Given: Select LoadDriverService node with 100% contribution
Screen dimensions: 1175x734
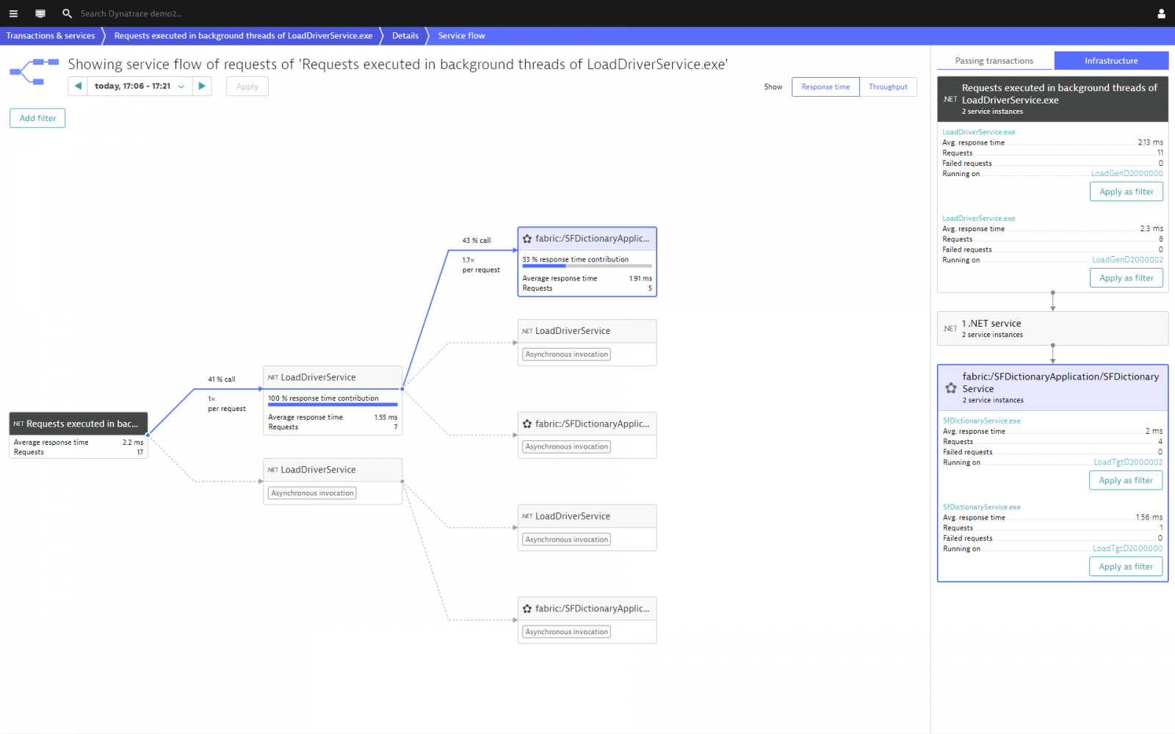Looking at the screenshot, I should [x=333, y=401].
